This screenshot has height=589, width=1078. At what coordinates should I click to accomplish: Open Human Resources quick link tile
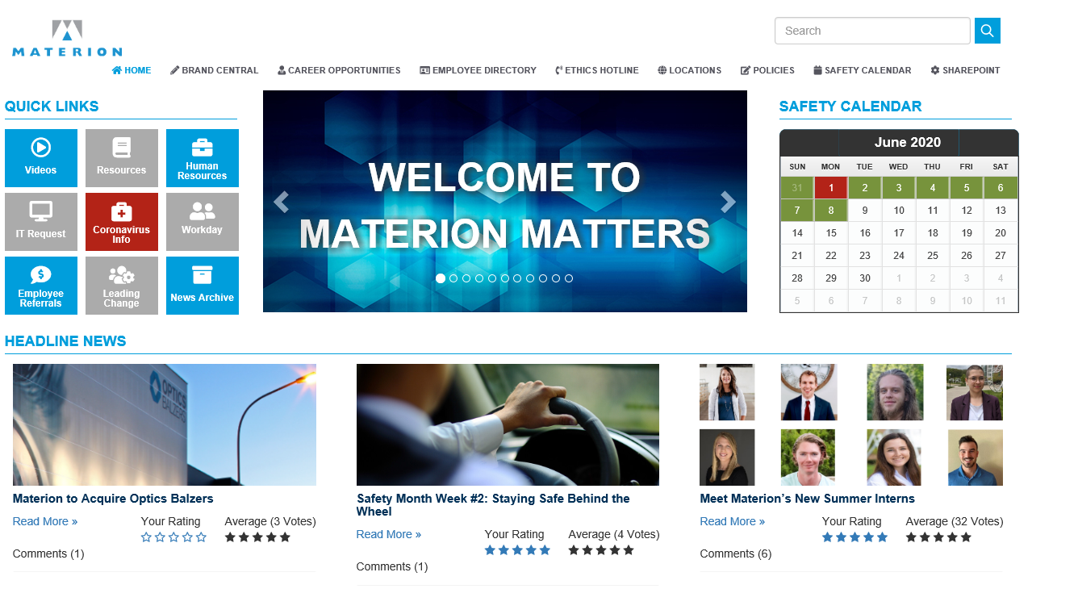203,158
